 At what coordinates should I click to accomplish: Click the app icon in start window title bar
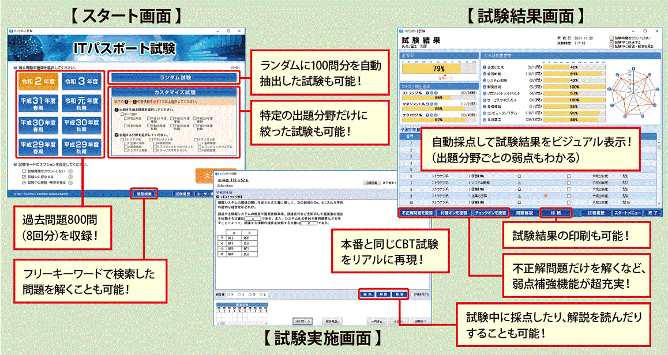click(12, 31)
